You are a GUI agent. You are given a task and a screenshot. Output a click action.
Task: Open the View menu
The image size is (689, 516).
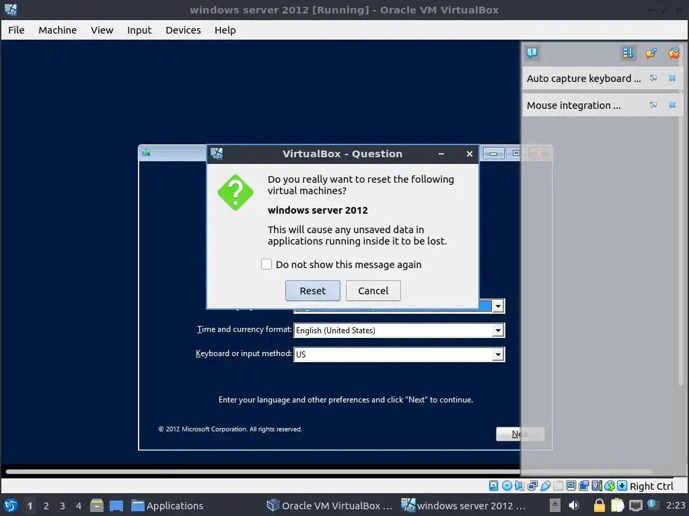point(102,30)
